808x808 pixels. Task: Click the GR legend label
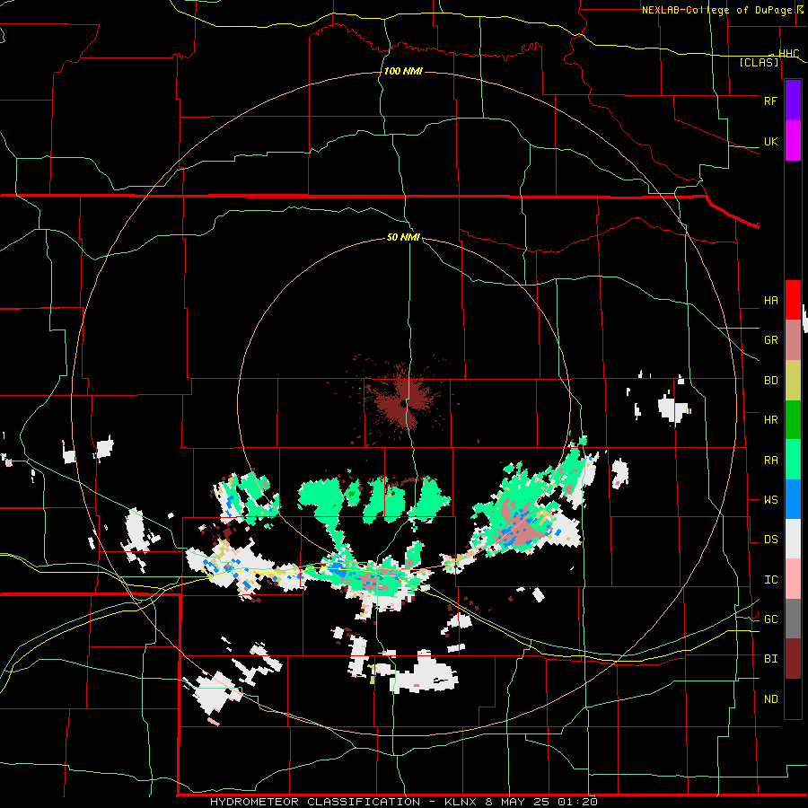770,340
